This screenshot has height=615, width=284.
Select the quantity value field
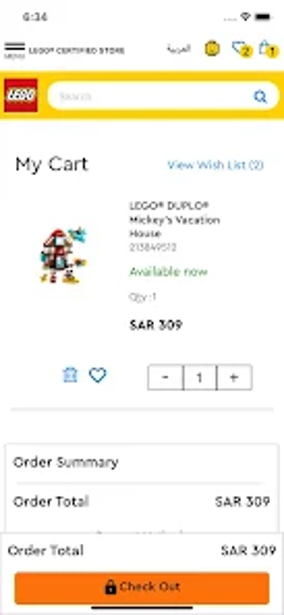click(200, 377)
